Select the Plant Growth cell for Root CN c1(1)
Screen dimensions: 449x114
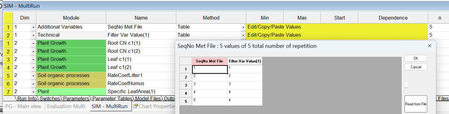pyautogui.click(x=71, y=43)
